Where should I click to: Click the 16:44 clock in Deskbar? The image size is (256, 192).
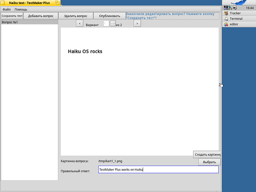250,8
